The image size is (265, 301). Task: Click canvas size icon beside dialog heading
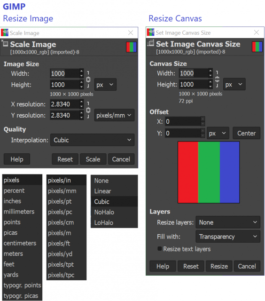[x=151, y=43]
